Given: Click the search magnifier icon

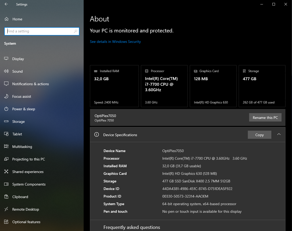Looking at the screenshot, I should click(x=76, y=31).
